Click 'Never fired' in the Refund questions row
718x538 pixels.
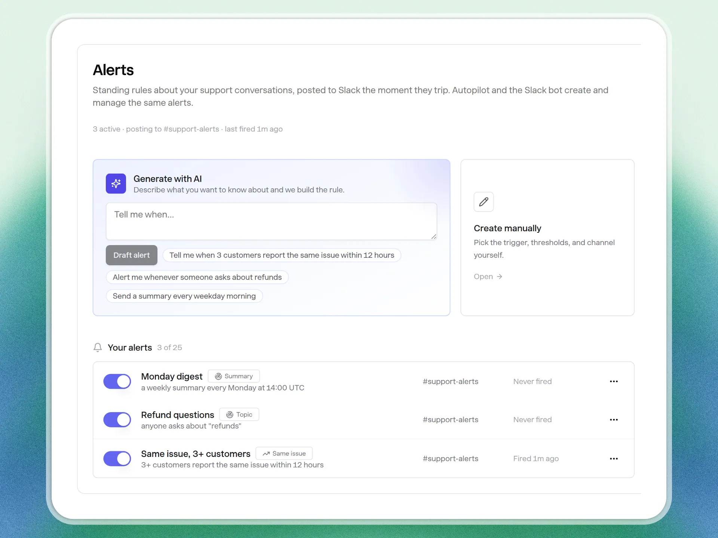click(533, 420)
